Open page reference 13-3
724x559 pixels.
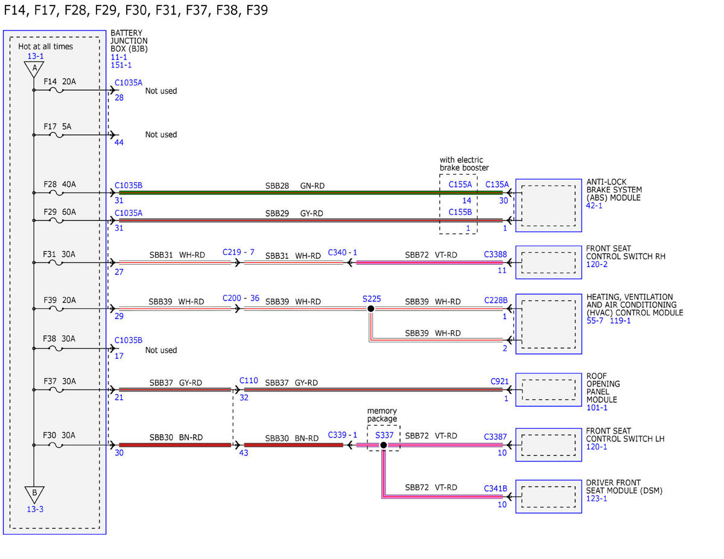[x=36, y=509]
